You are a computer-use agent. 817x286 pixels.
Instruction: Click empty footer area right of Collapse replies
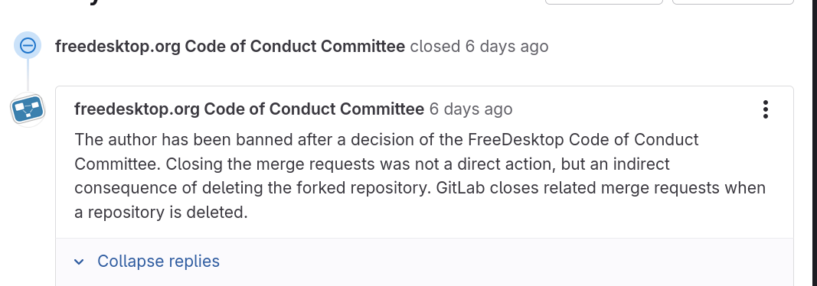coord(505,262)
